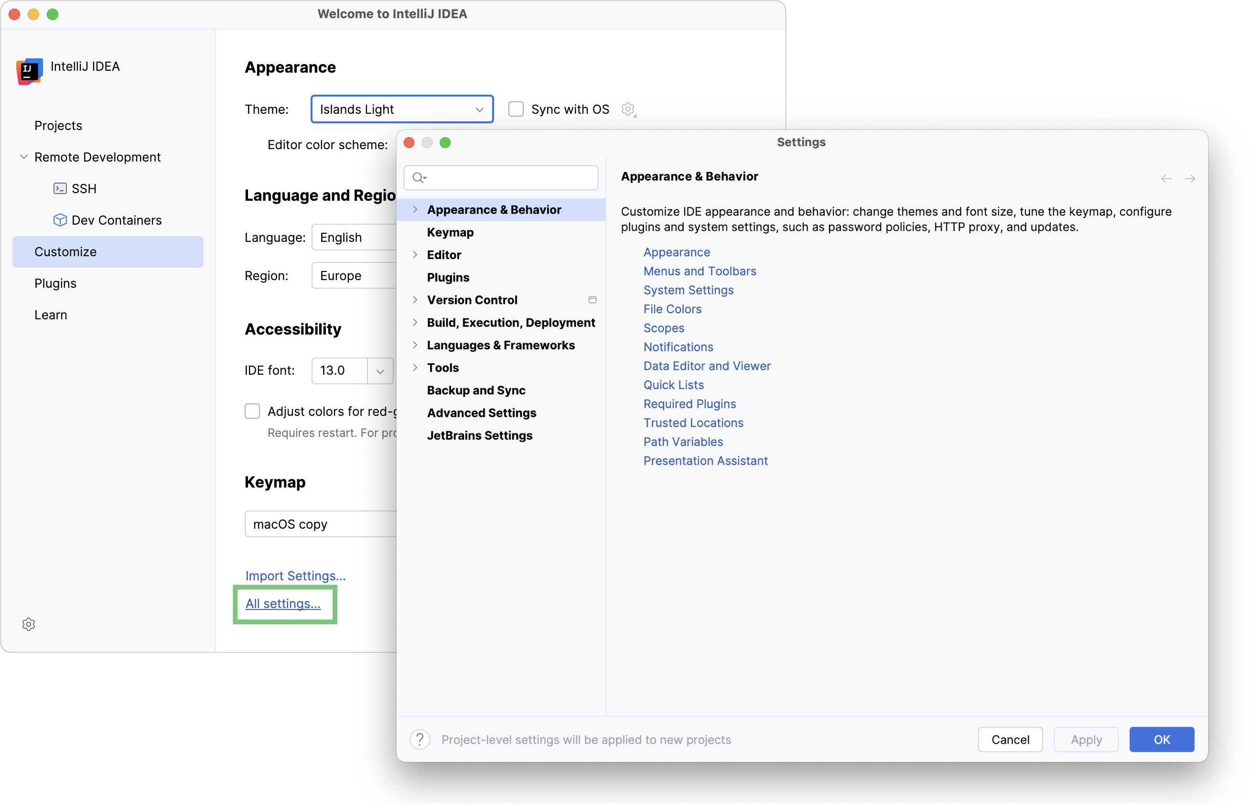Screen dimensions: 1250x804
Task: Open the File Colors link
Action: (672, 309)
